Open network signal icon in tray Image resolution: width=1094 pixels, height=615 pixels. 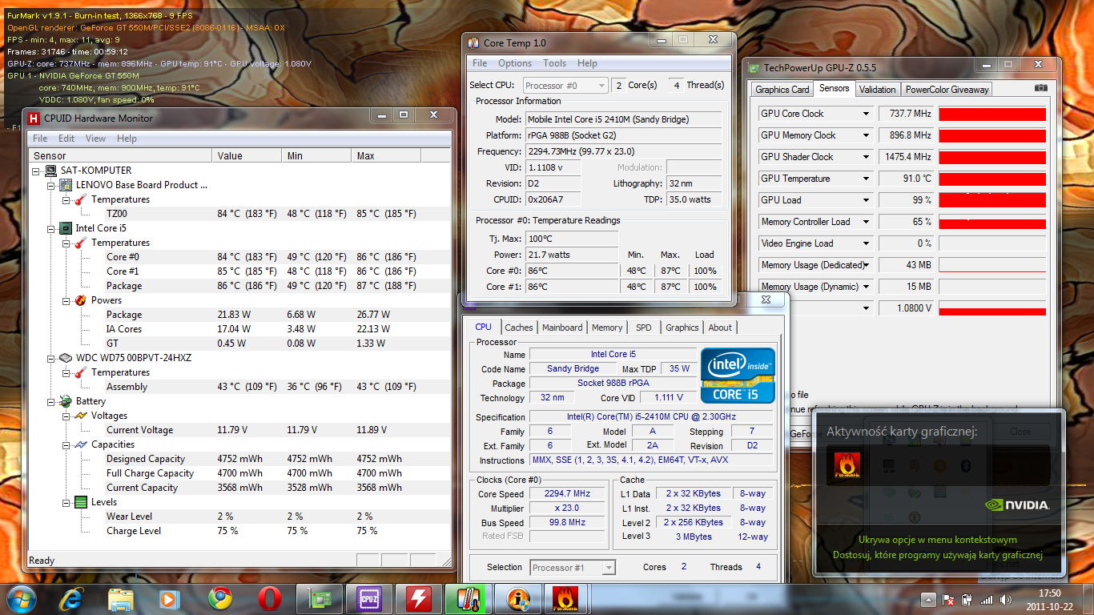click(x=986, y=599)
